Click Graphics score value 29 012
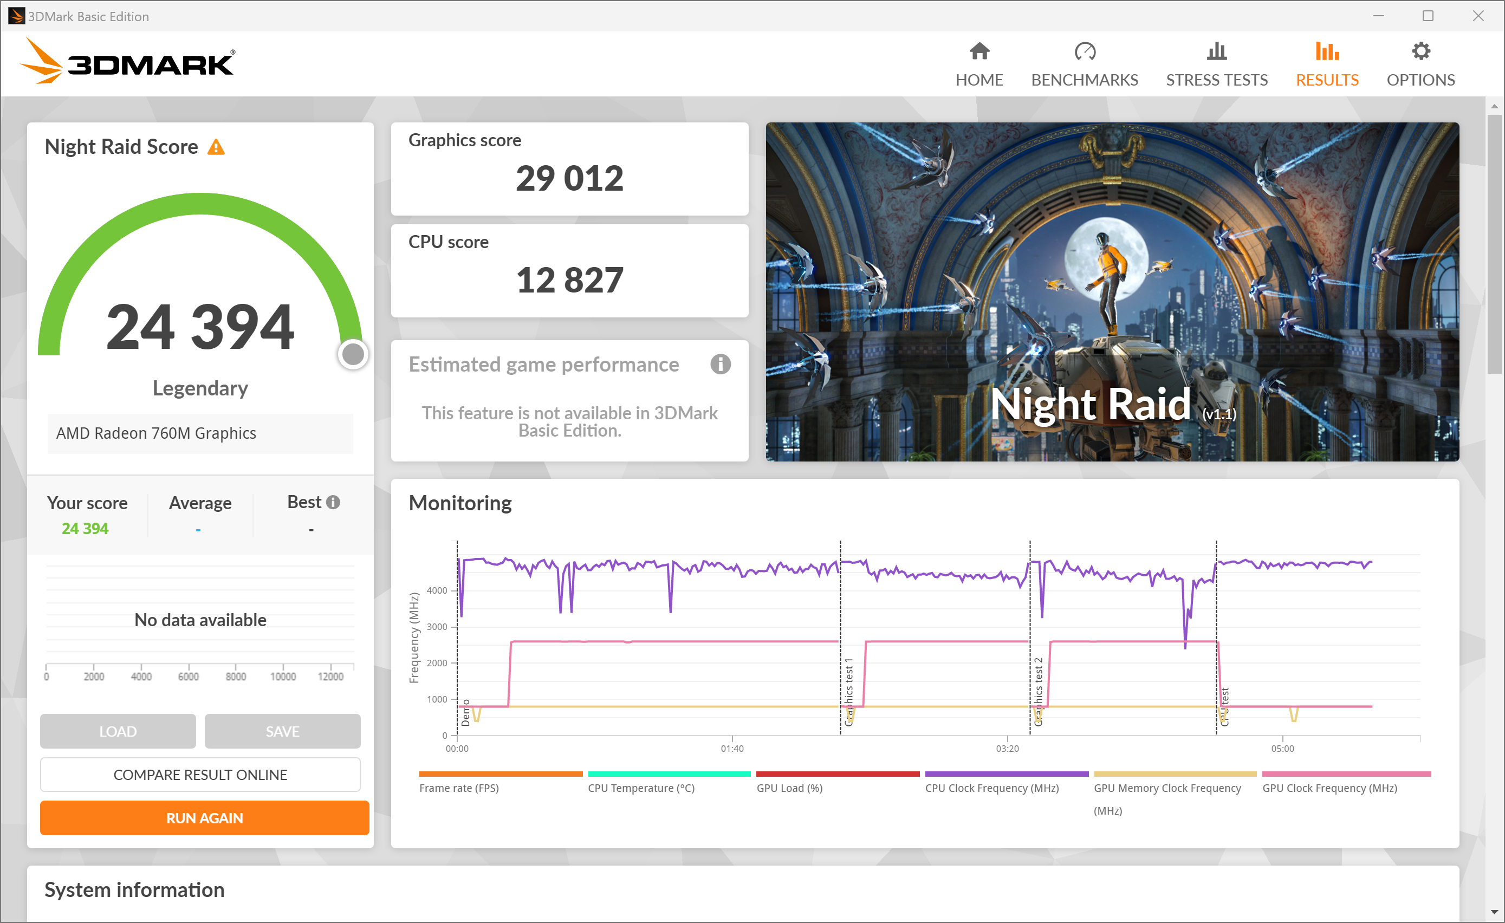 569,178
